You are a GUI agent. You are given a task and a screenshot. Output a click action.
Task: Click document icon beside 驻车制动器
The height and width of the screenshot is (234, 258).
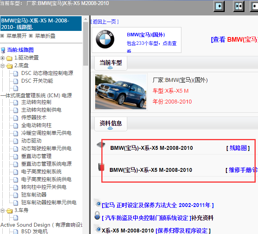pos(15,195)
